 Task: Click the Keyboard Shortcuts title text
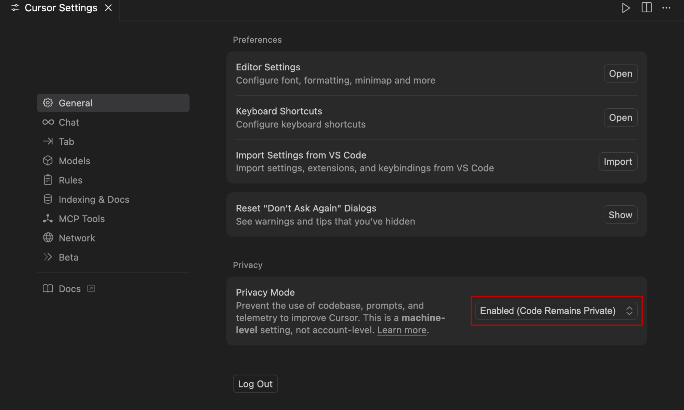click(x=279, y=111)
